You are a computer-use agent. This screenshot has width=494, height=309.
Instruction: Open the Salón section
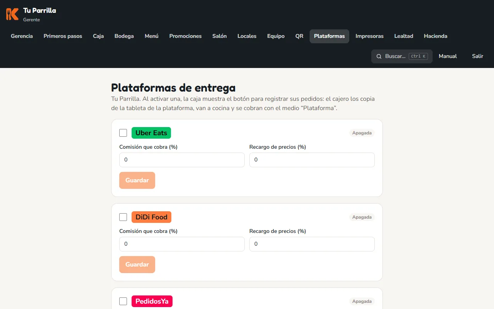220,36
